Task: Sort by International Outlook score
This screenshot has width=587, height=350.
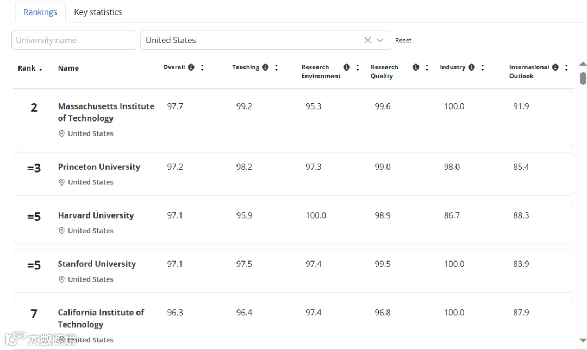Action: pyautogui.click(x=566, y=67)
